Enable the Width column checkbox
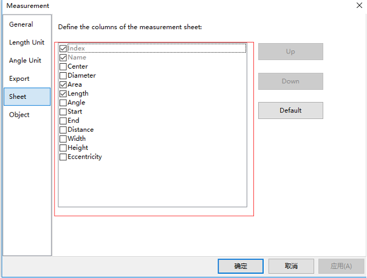 coord(63,139)
